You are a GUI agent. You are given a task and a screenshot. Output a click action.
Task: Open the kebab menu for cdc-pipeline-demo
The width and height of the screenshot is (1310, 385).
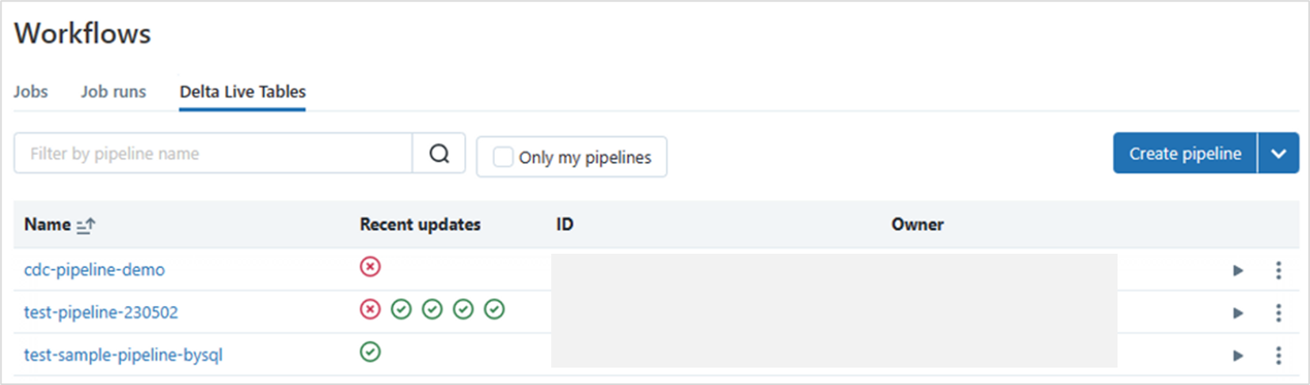(x=1278, y=270)
